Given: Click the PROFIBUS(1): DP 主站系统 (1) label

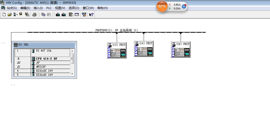Looking at the screenshot, I should pos(117,30).
